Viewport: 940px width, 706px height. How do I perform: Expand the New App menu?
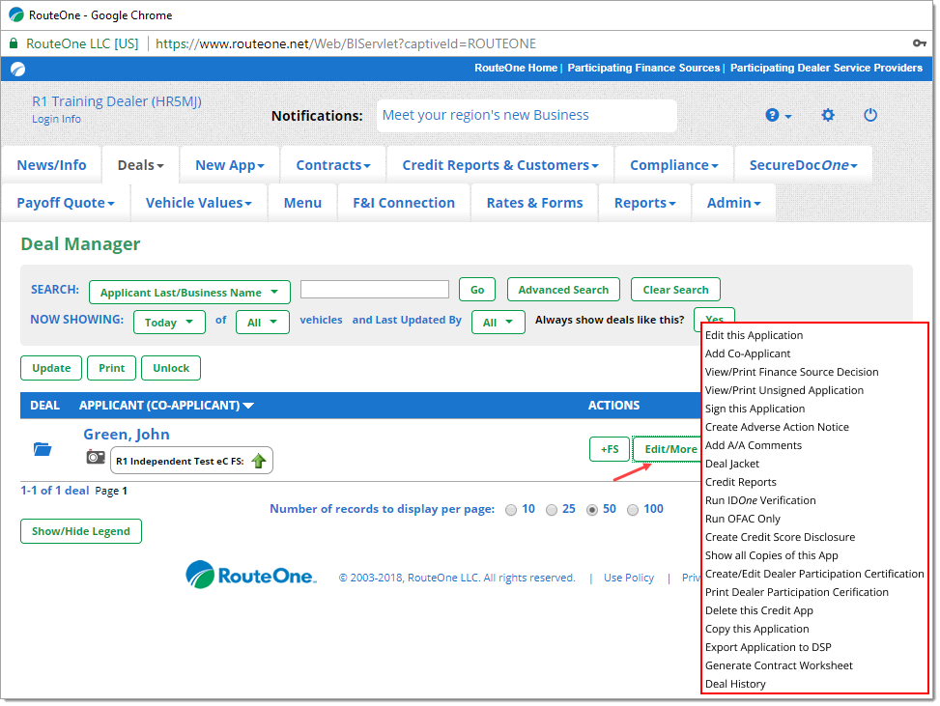230,165
